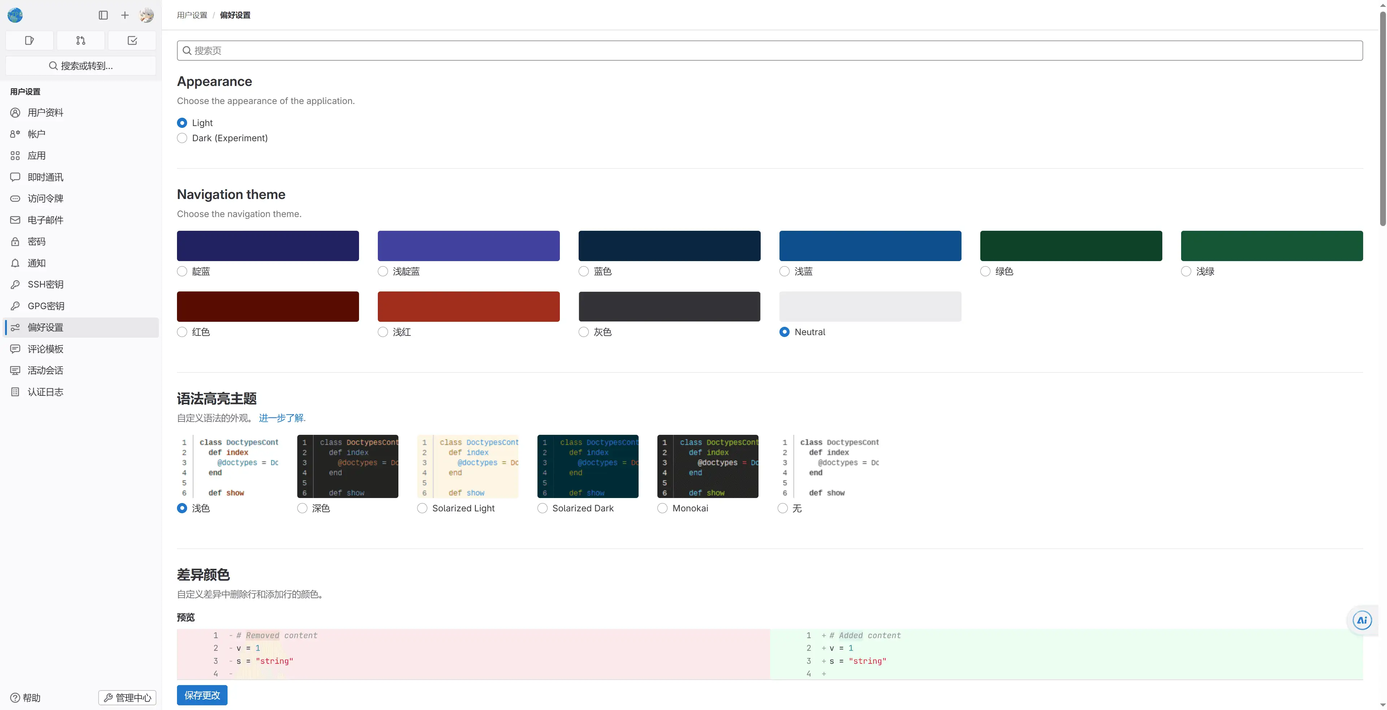This screenshot has height=710, width=1387.
Task: Click the floating AI assistant icon
Action: click(x=1362, y=620)
